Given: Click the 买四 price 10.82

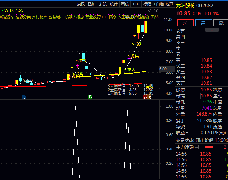Looking at the screenshot, I should pos(206,77).
